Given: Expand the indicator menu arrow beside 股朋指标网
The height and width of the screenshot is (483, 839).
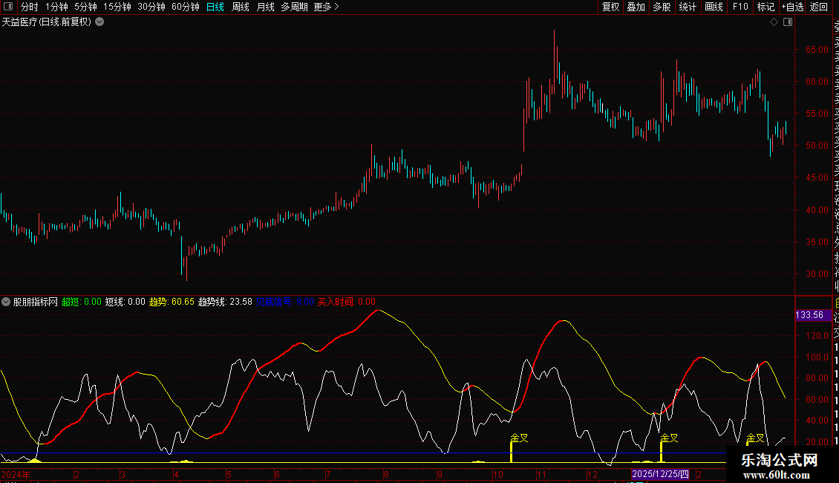Looking at the screenshot, I should click(6, 302).
